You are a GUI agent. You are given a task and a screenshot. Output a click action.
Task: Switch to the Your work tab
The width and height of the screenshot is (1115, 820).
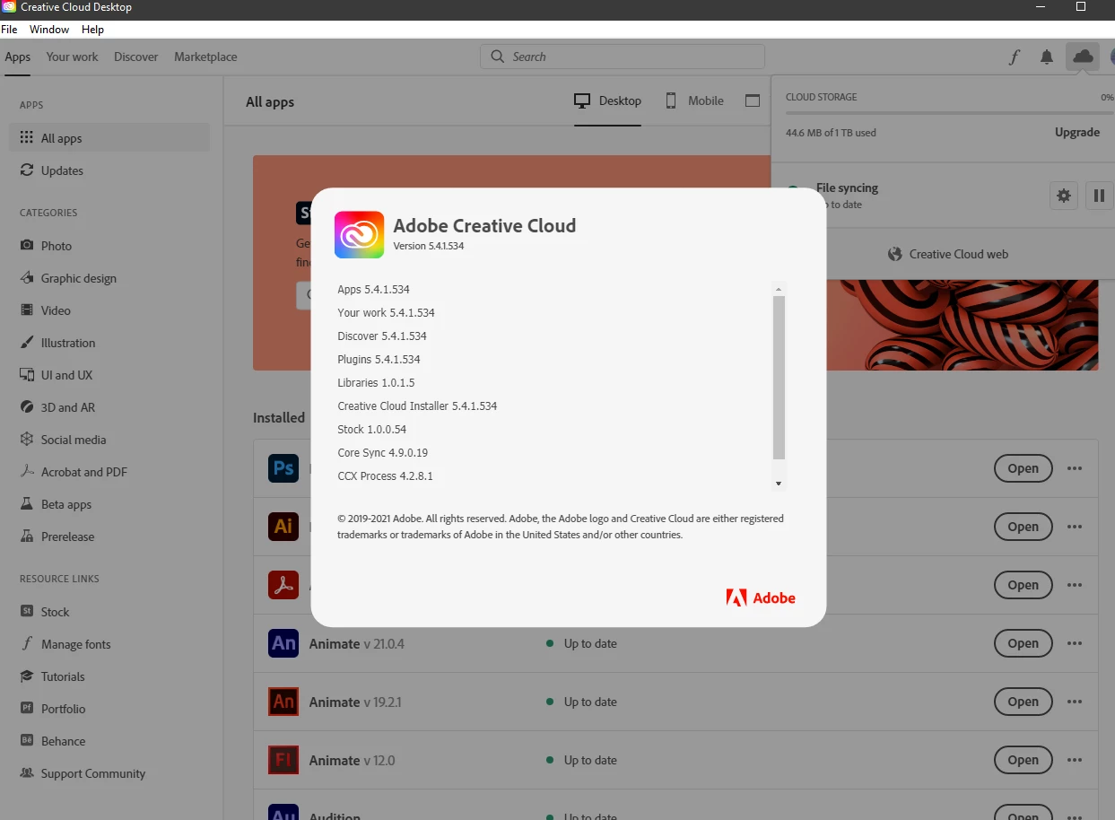pyautogui.click(x=73, y=57)
